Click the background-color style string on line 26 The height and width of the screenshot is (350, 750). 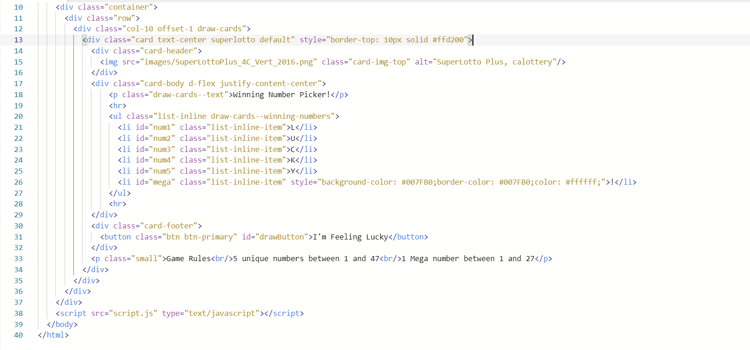461,182
